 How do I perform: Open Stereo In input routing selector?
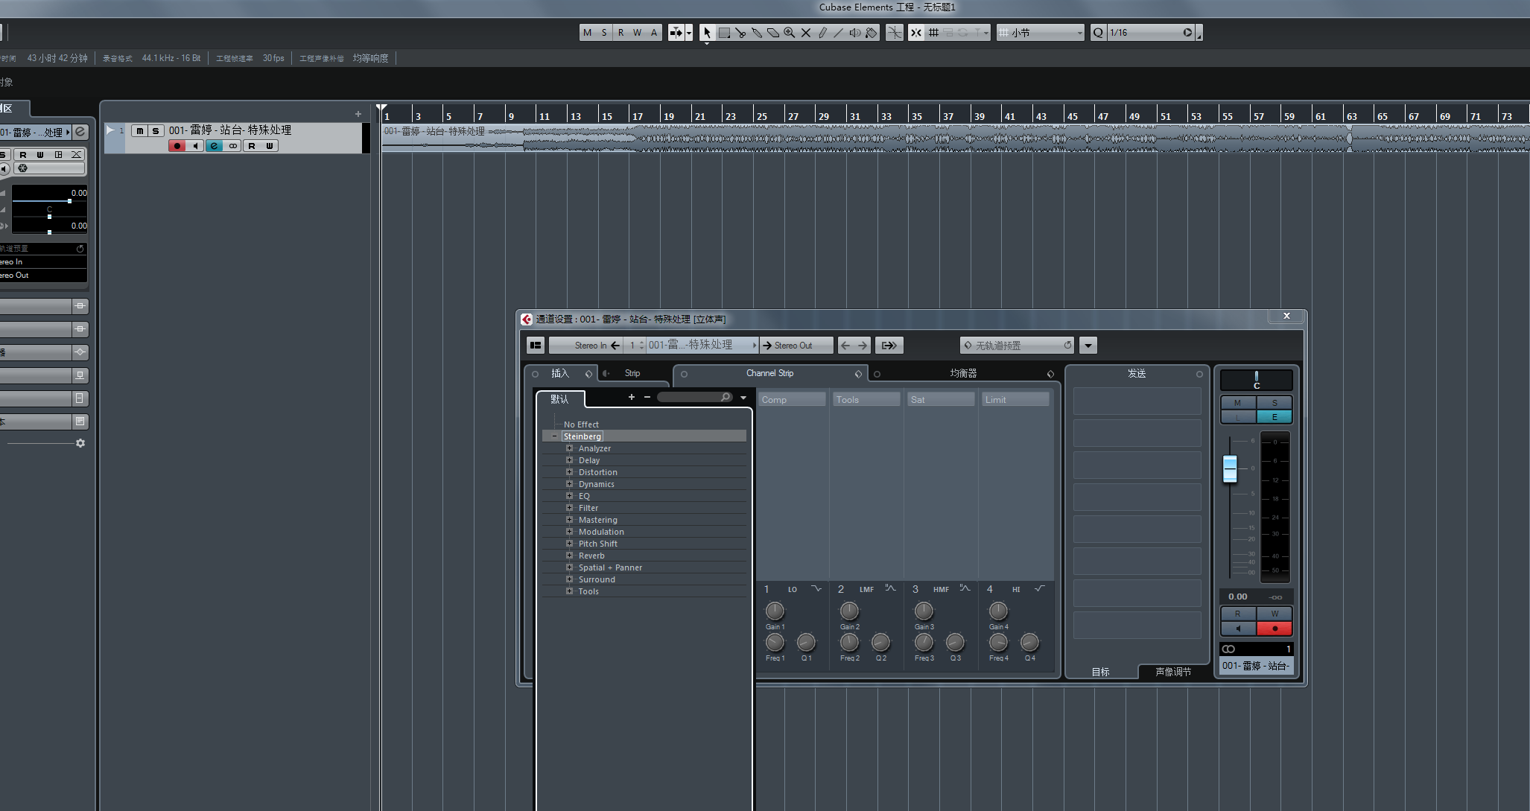(x=586, y=346)
